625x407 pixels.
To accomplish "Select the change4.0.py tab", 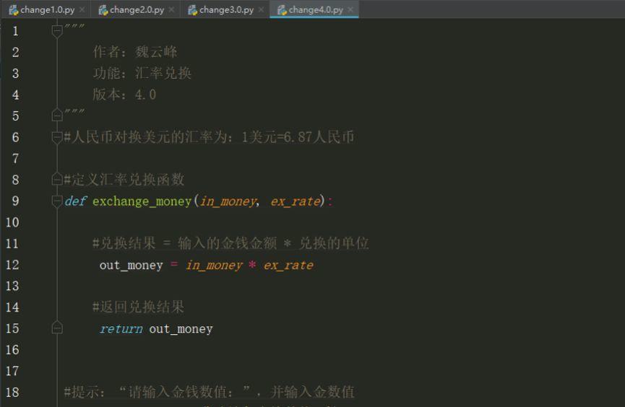I will (316, 9).
